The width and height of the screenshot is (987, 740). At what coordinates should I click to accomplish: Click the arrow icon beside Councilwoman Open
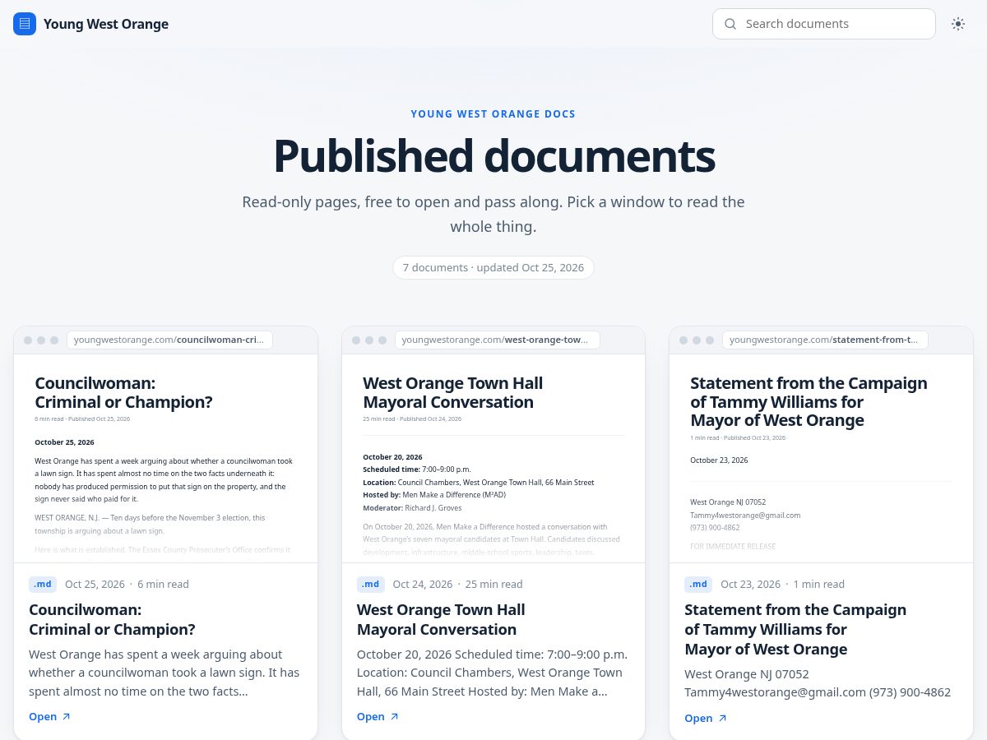pyautogui.click(x=67, y=716)
